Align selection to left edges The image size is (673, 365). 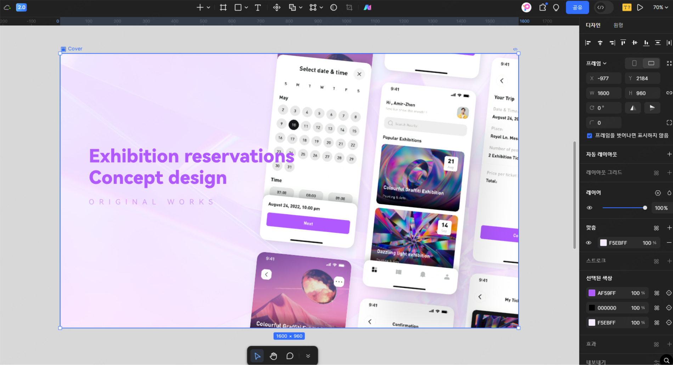(x=588, y=42)
